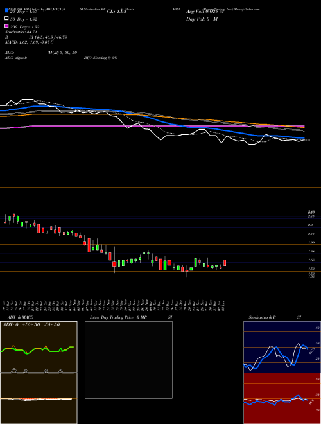Click the 'ADX signal:' label
Screen dimensions: 321x424
(16, 58)
